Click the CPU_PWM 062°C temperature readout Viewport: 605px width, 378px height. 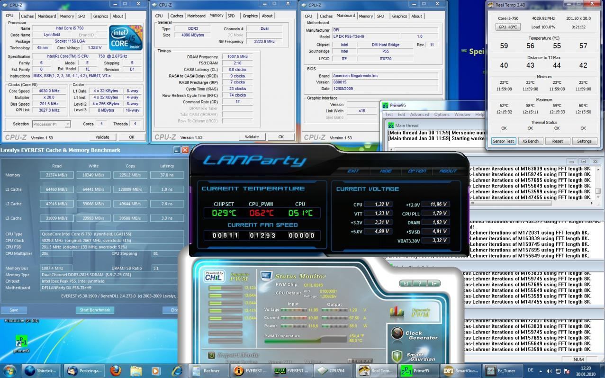point(261,213)
